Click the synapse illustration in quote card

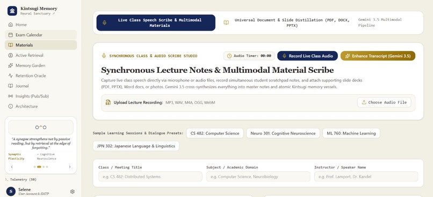click(41, 127)
